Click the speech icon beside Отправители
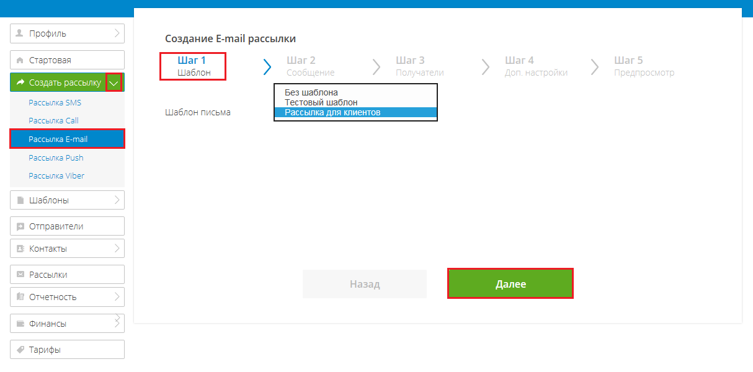This screenshot has width=753, height=372. click(x=20, y=226)
